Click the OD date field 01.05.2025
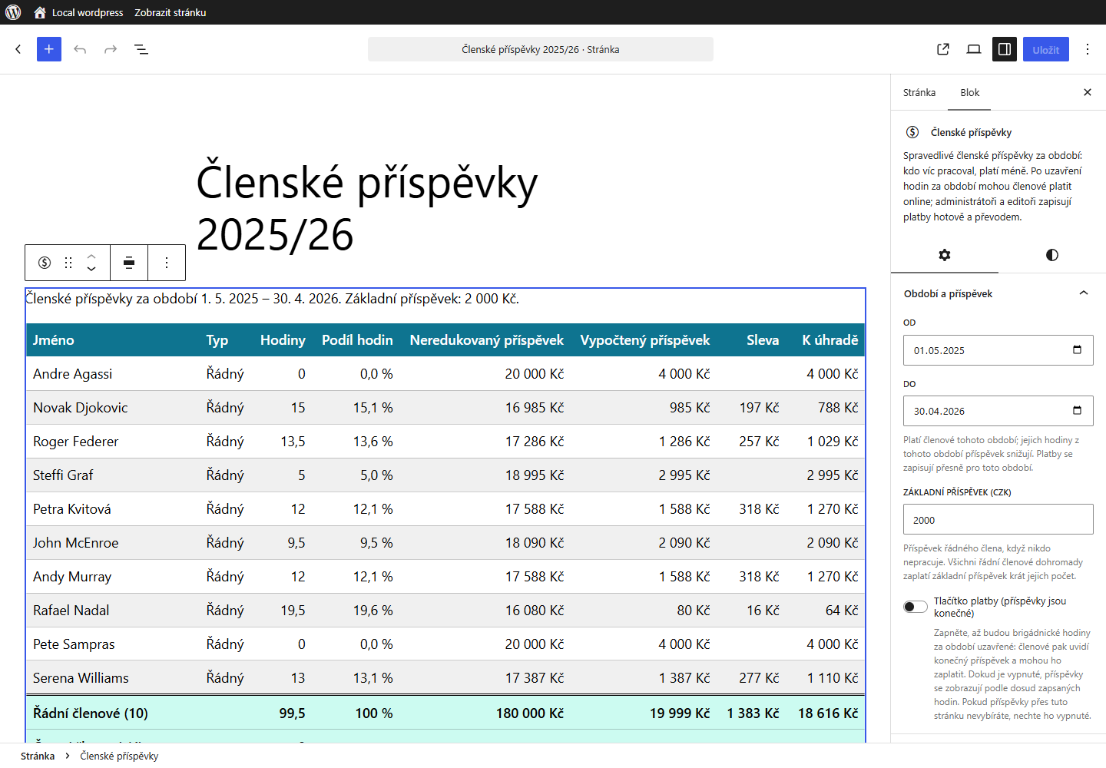Screen dimensions: 1106x768 point(998,350)
